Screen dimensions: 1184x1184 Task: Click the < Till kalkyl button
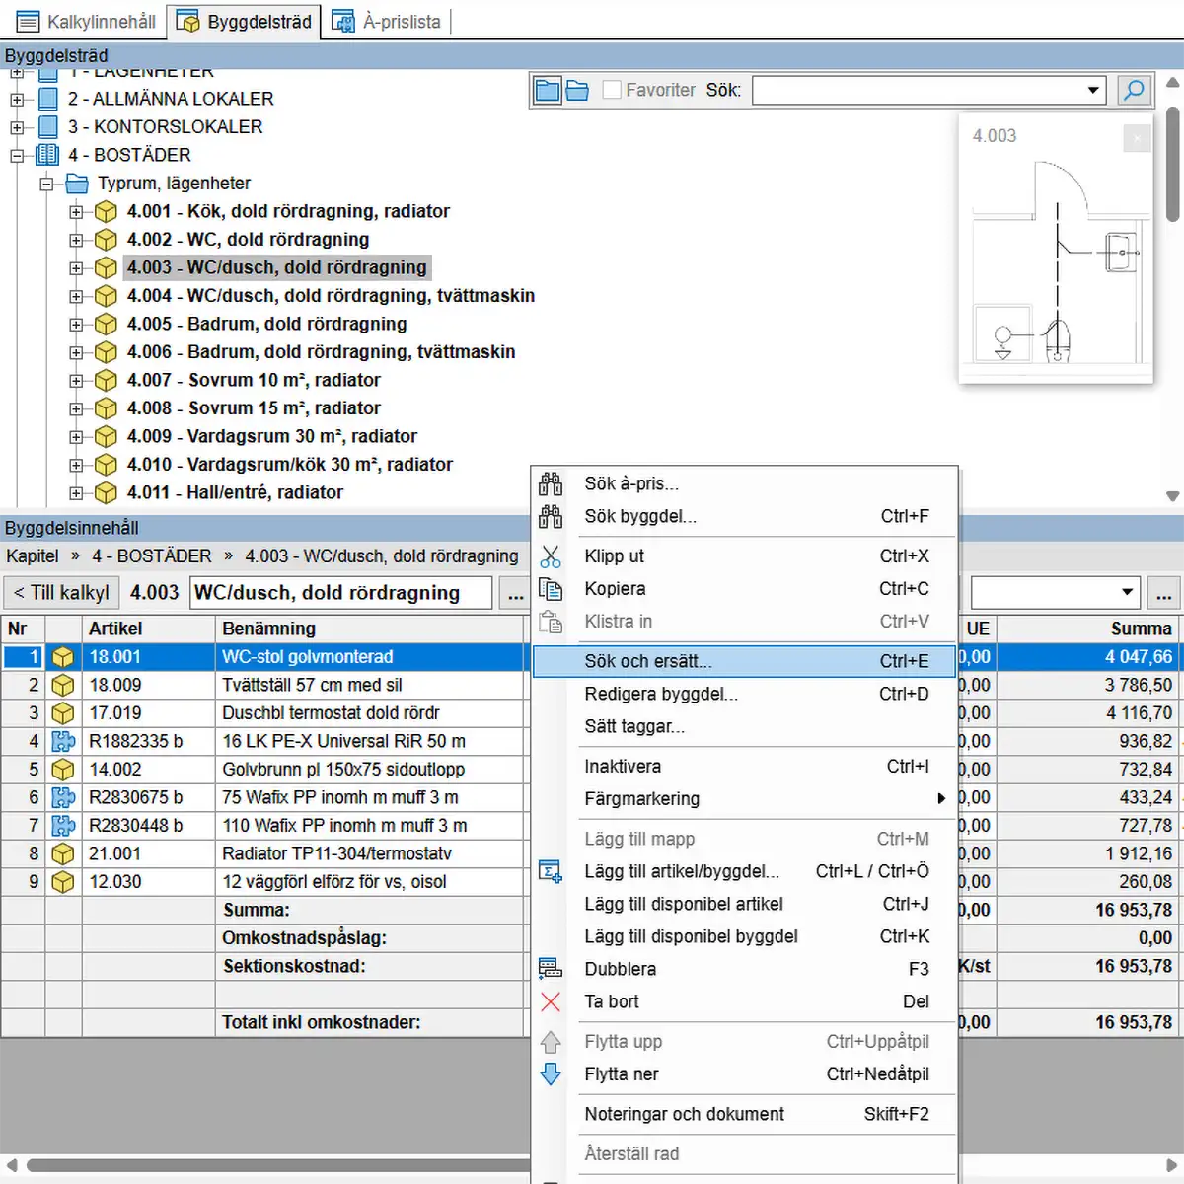click(61, 593)
